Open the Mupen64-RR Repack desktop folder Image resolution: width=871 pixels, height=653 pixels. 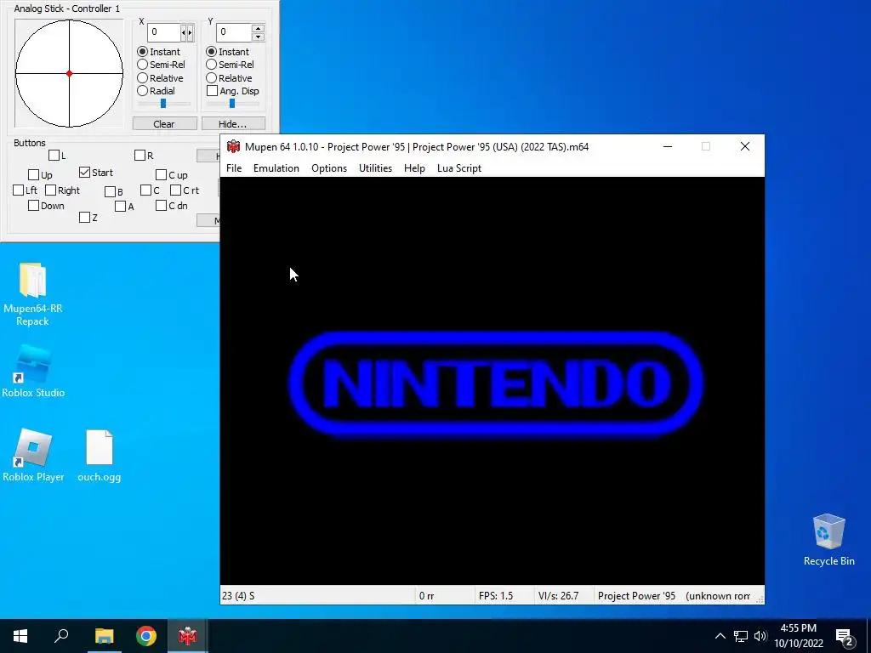pyautogui.click(x=33, y=294)
